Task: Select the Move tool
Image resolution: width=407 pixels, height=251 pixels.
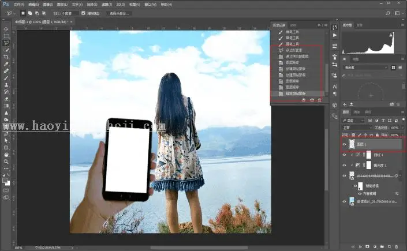Action: coord(6,29)
